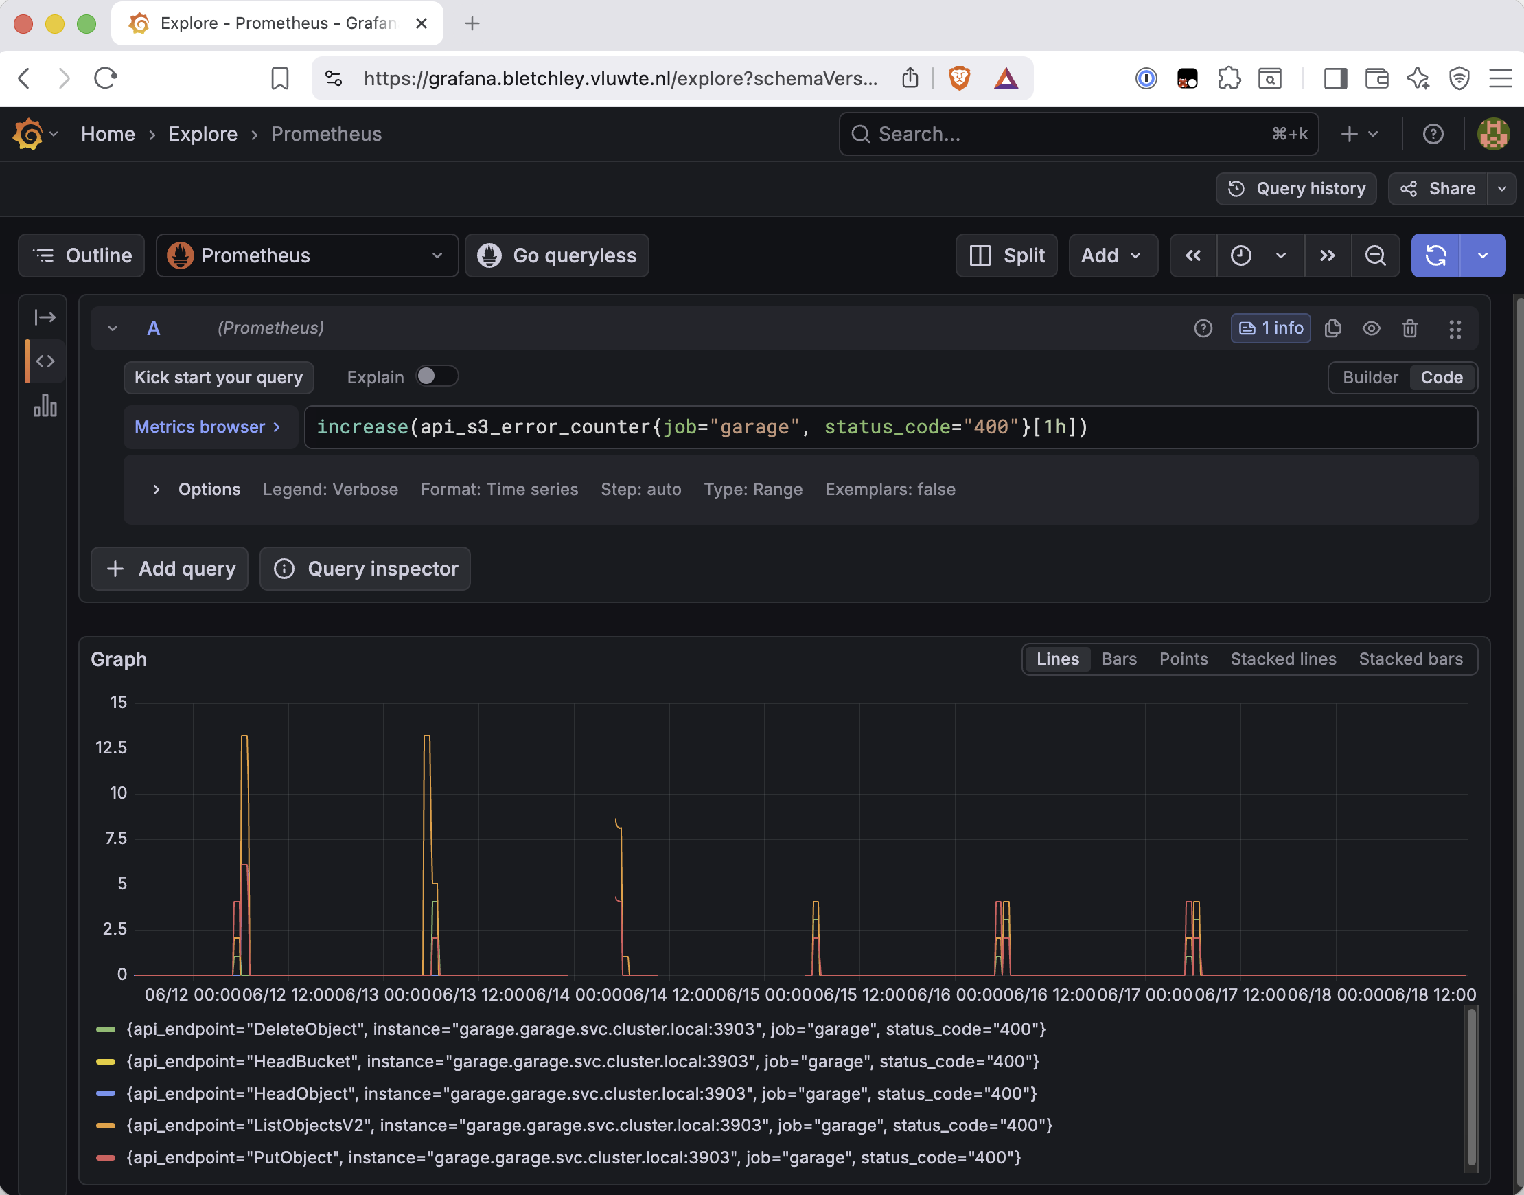Toggle the Explain switch
Image resolution: width=1524 pixels, height=1195 pixels.
coord(437,376)
